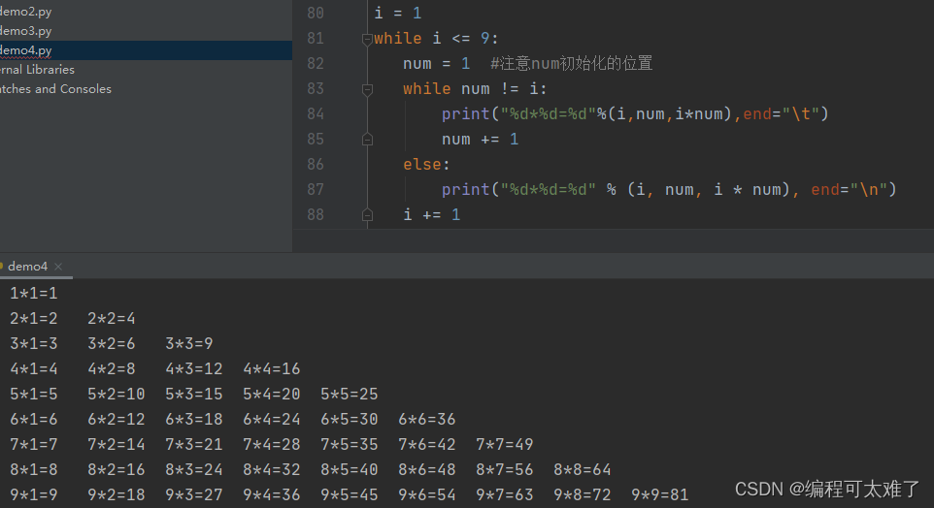
Task: Click console output '8*5=40'
Action: 350,470
